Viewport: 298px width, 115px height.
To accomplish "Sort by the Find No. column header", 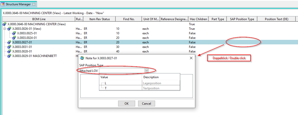I will tap(129, 19).
